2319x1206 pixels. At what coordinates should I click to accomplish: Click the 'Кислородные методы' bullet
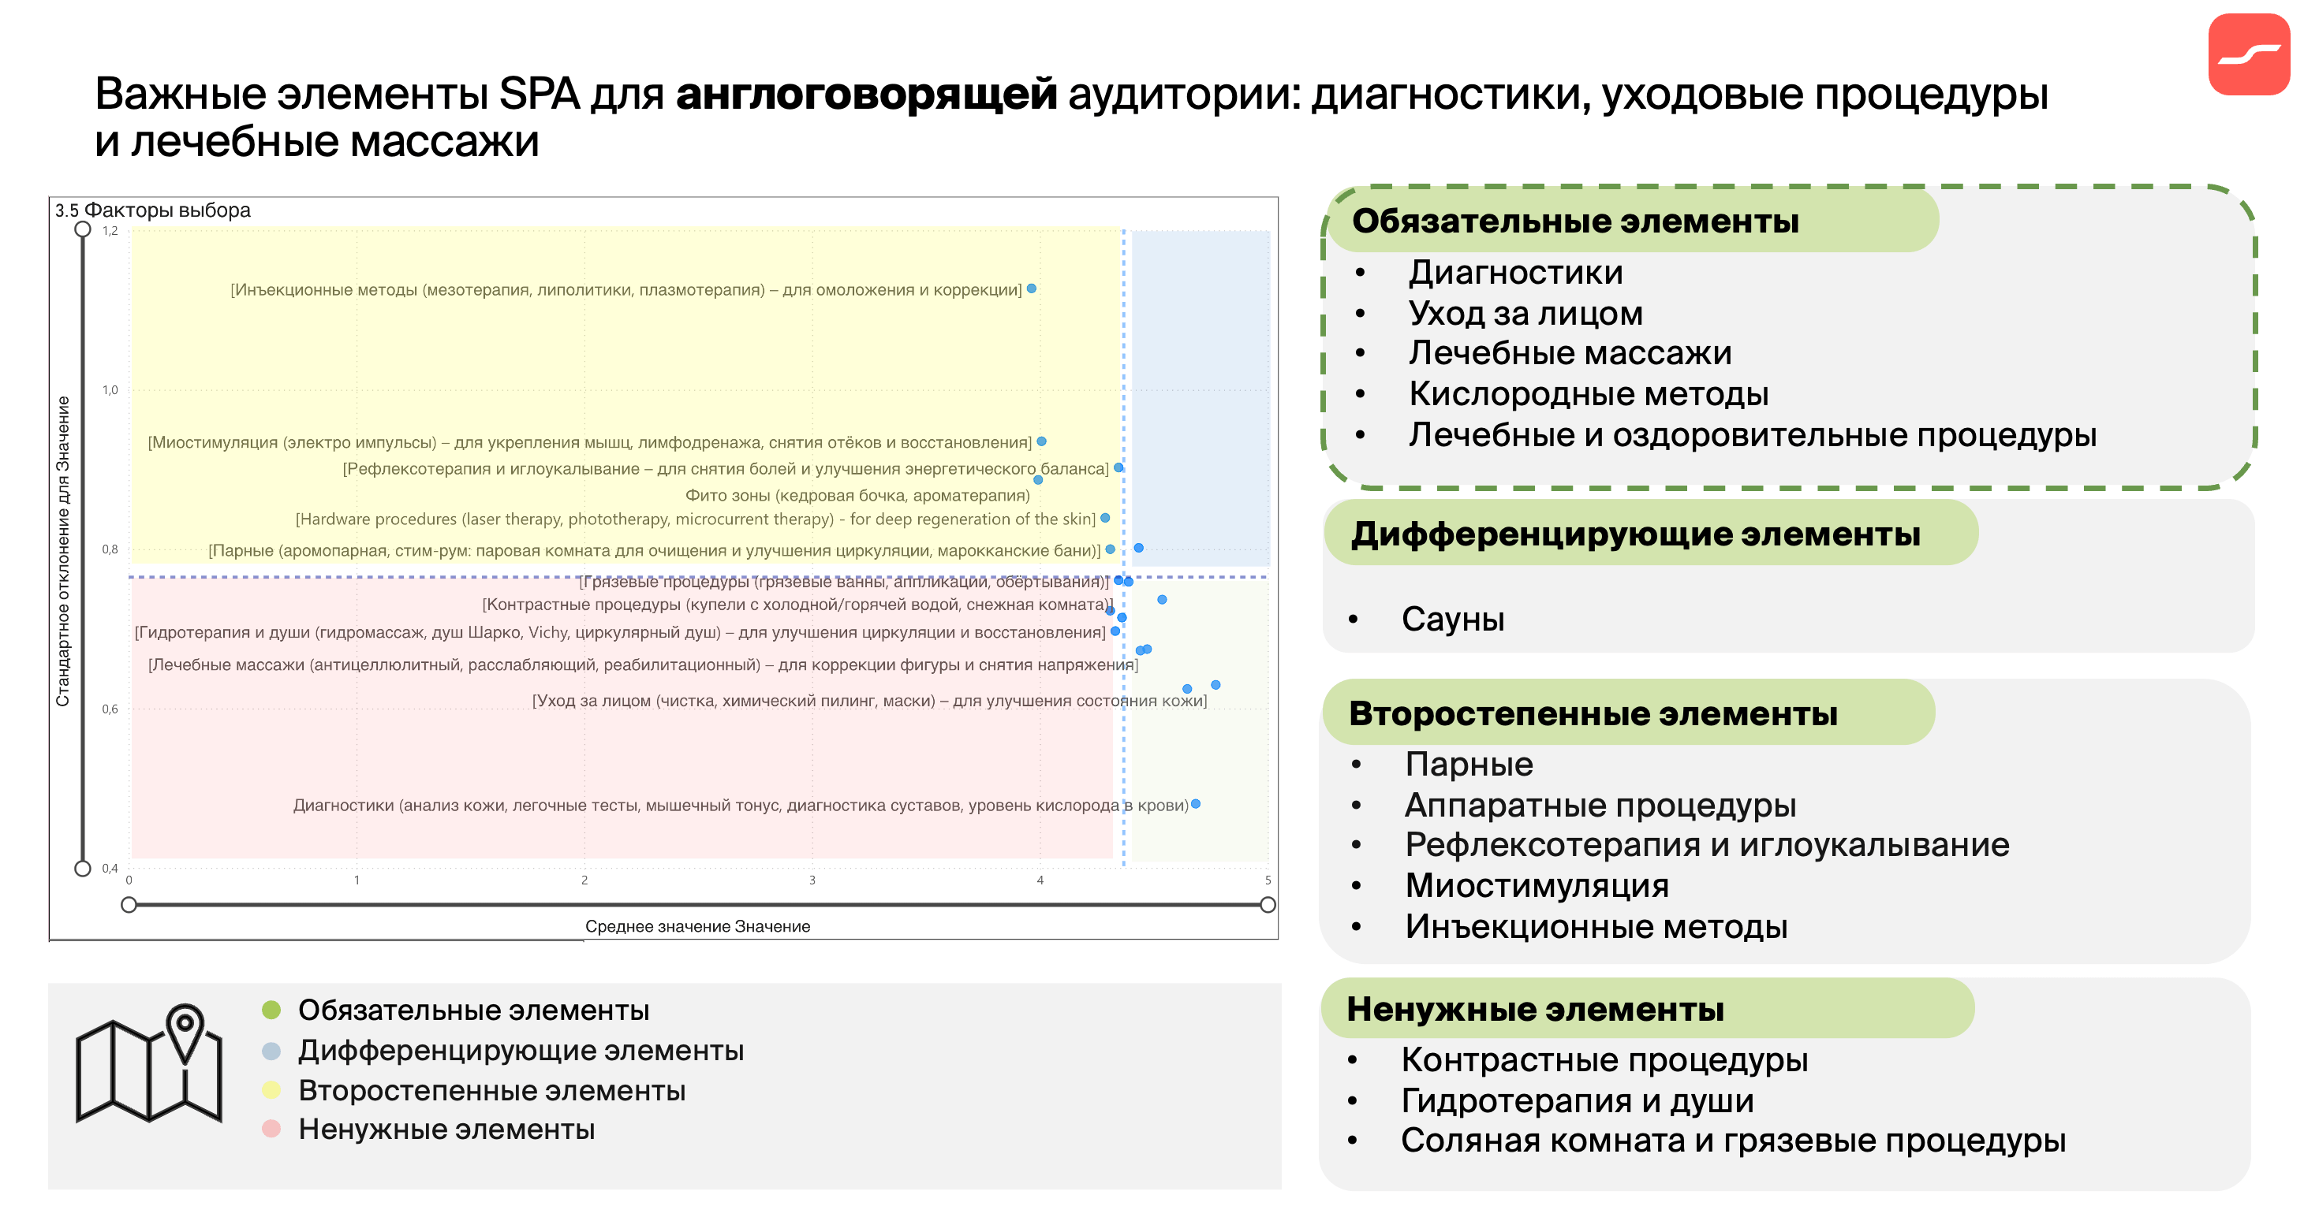point(1589,394)
